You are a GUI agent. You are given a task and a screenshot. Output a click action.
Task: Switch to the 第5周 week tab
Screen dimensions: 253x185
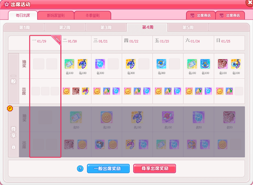coord(188,27)
